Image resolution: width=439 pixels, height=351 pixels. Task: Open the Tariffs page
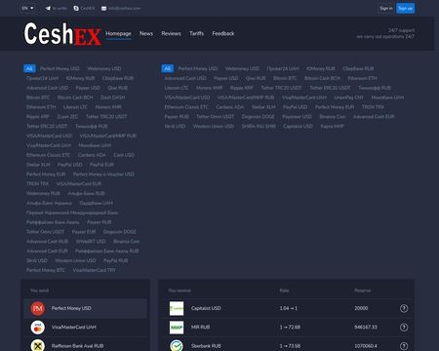tap(196, 33)
